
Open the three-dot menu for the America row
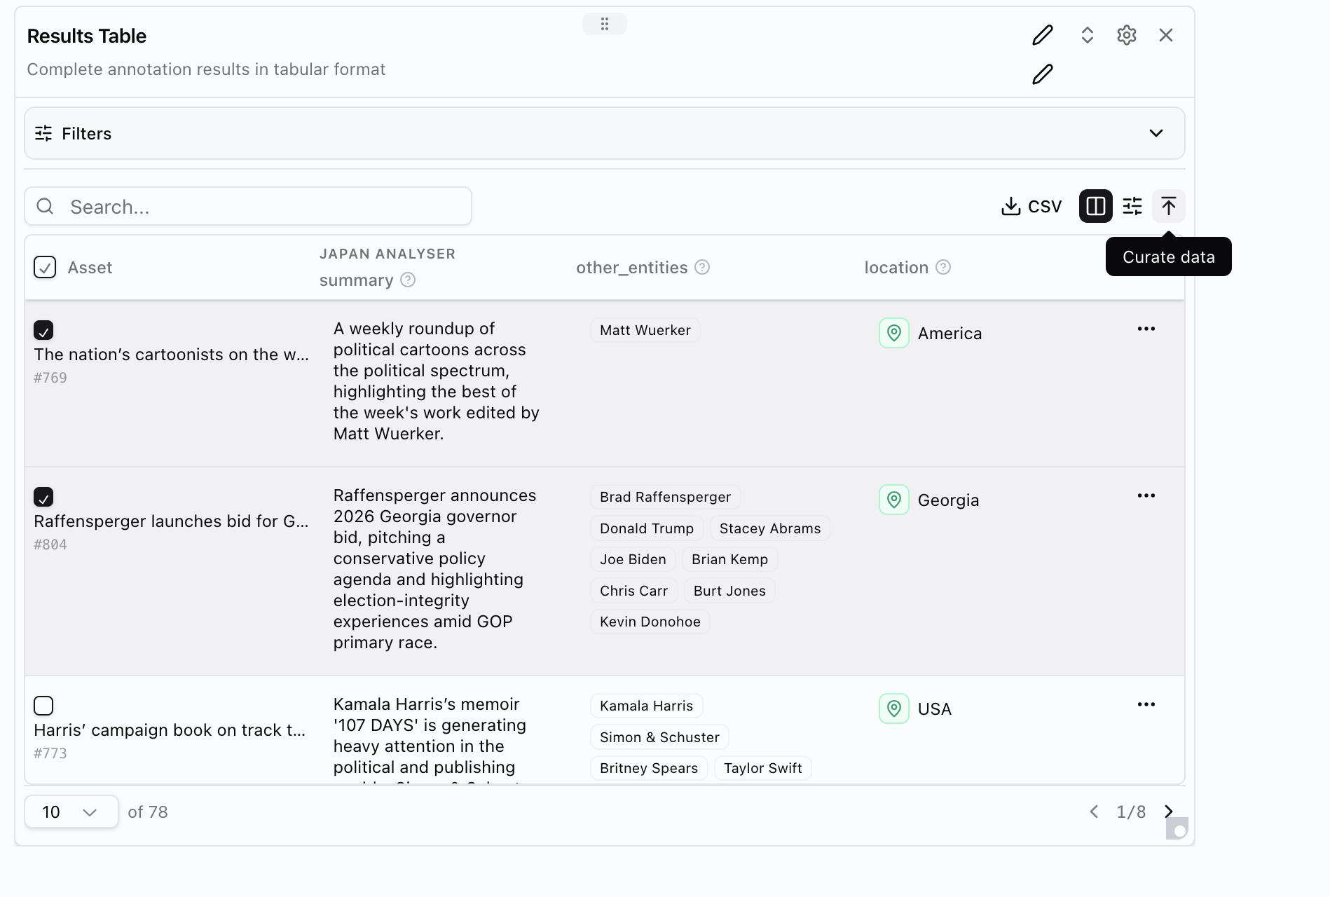point(1146,329)
